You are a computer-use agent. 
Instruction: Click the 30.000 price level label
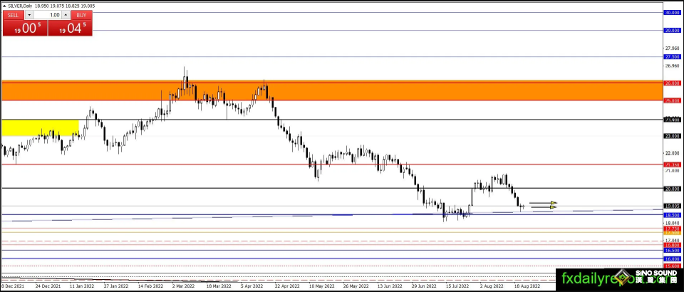672,13
